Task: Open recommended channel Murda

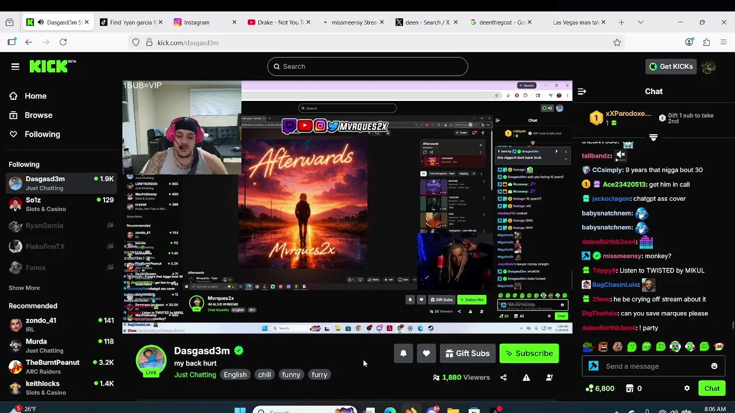Action: (61, 346)
